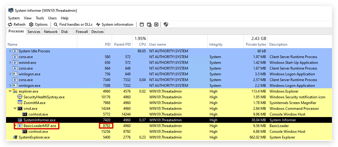
Task: Click the cmd.exe console icon
Action: (20, 109)
